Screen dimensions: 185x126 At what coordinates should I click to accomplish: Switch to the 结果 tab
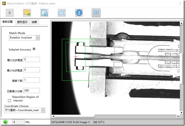click(34, 22)
